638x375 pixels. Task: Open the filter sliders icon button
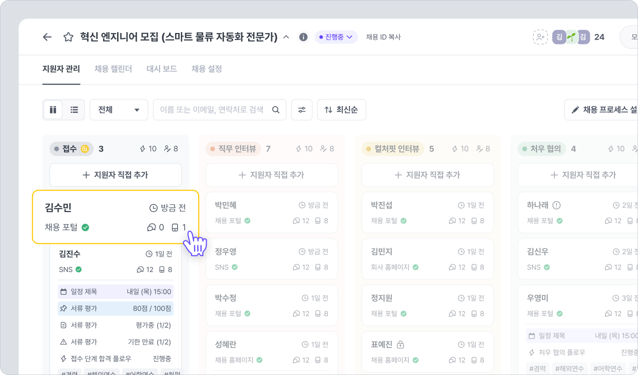coord(302,109)
